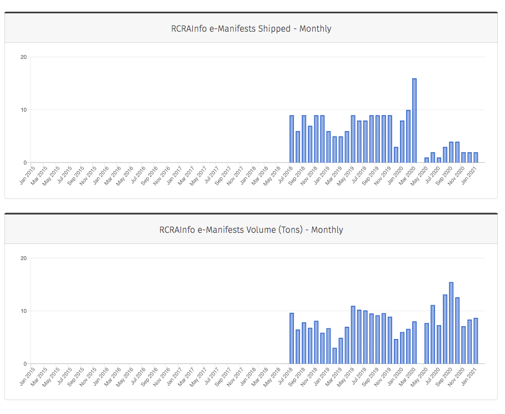Click y-axis label '10' in Shipped chart
The height and width of the screenshot is (414, 505).
[x=23, y=110]
